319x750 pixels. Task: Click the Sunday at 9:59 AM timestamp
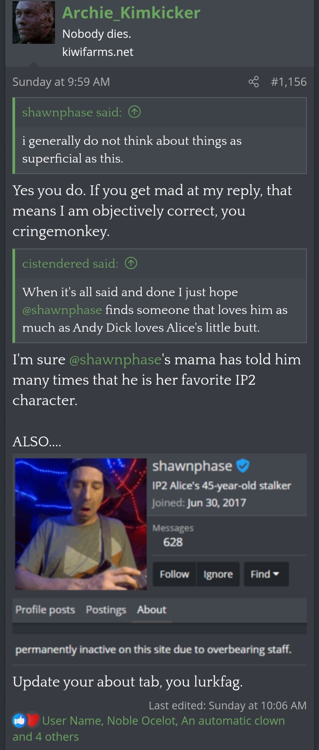[61, 82]
